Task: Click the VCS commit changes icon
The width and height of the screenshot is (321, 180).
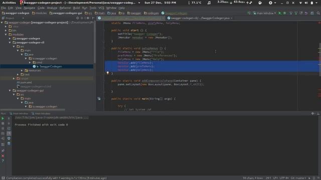Action: 296,13
